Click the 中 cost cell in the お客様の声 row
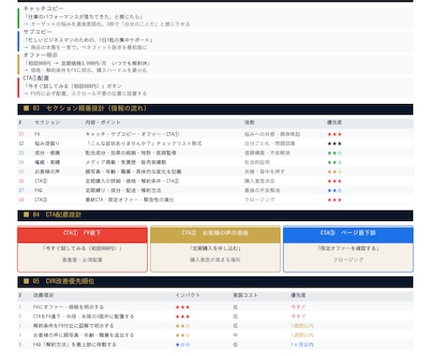 click(x=235, y=335)
